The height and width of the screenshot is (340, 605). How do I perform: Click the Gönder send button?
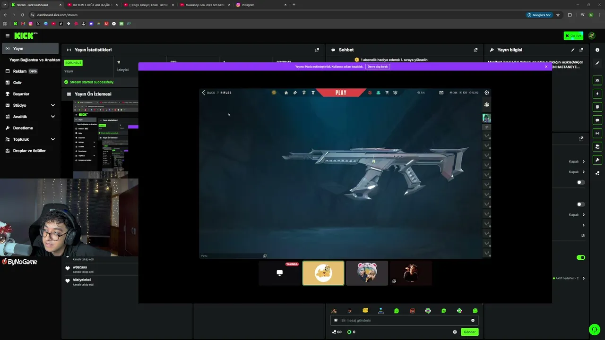click(x=469, y=332)
